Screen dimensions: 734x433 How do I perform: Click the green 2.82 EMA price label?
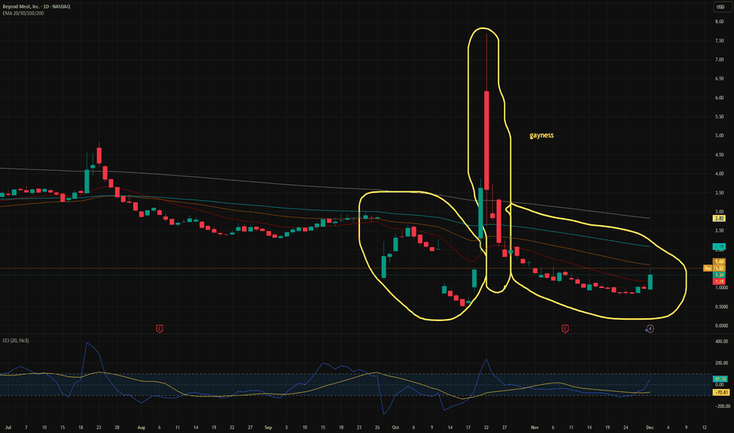(x=718, y=218)
